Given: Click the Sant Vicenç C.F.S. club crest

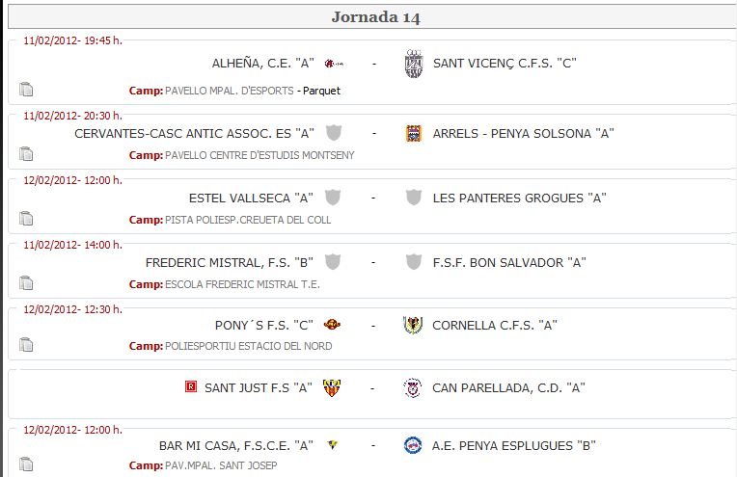Looking at the screenshot, I should [414, 64].
